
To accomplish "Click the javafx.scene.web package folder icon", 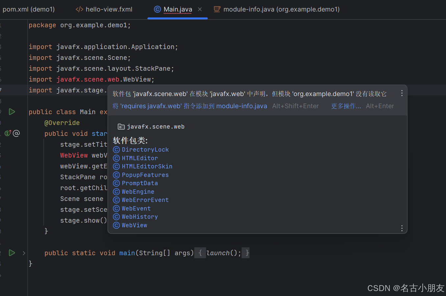I will click(x=121, y=127).
